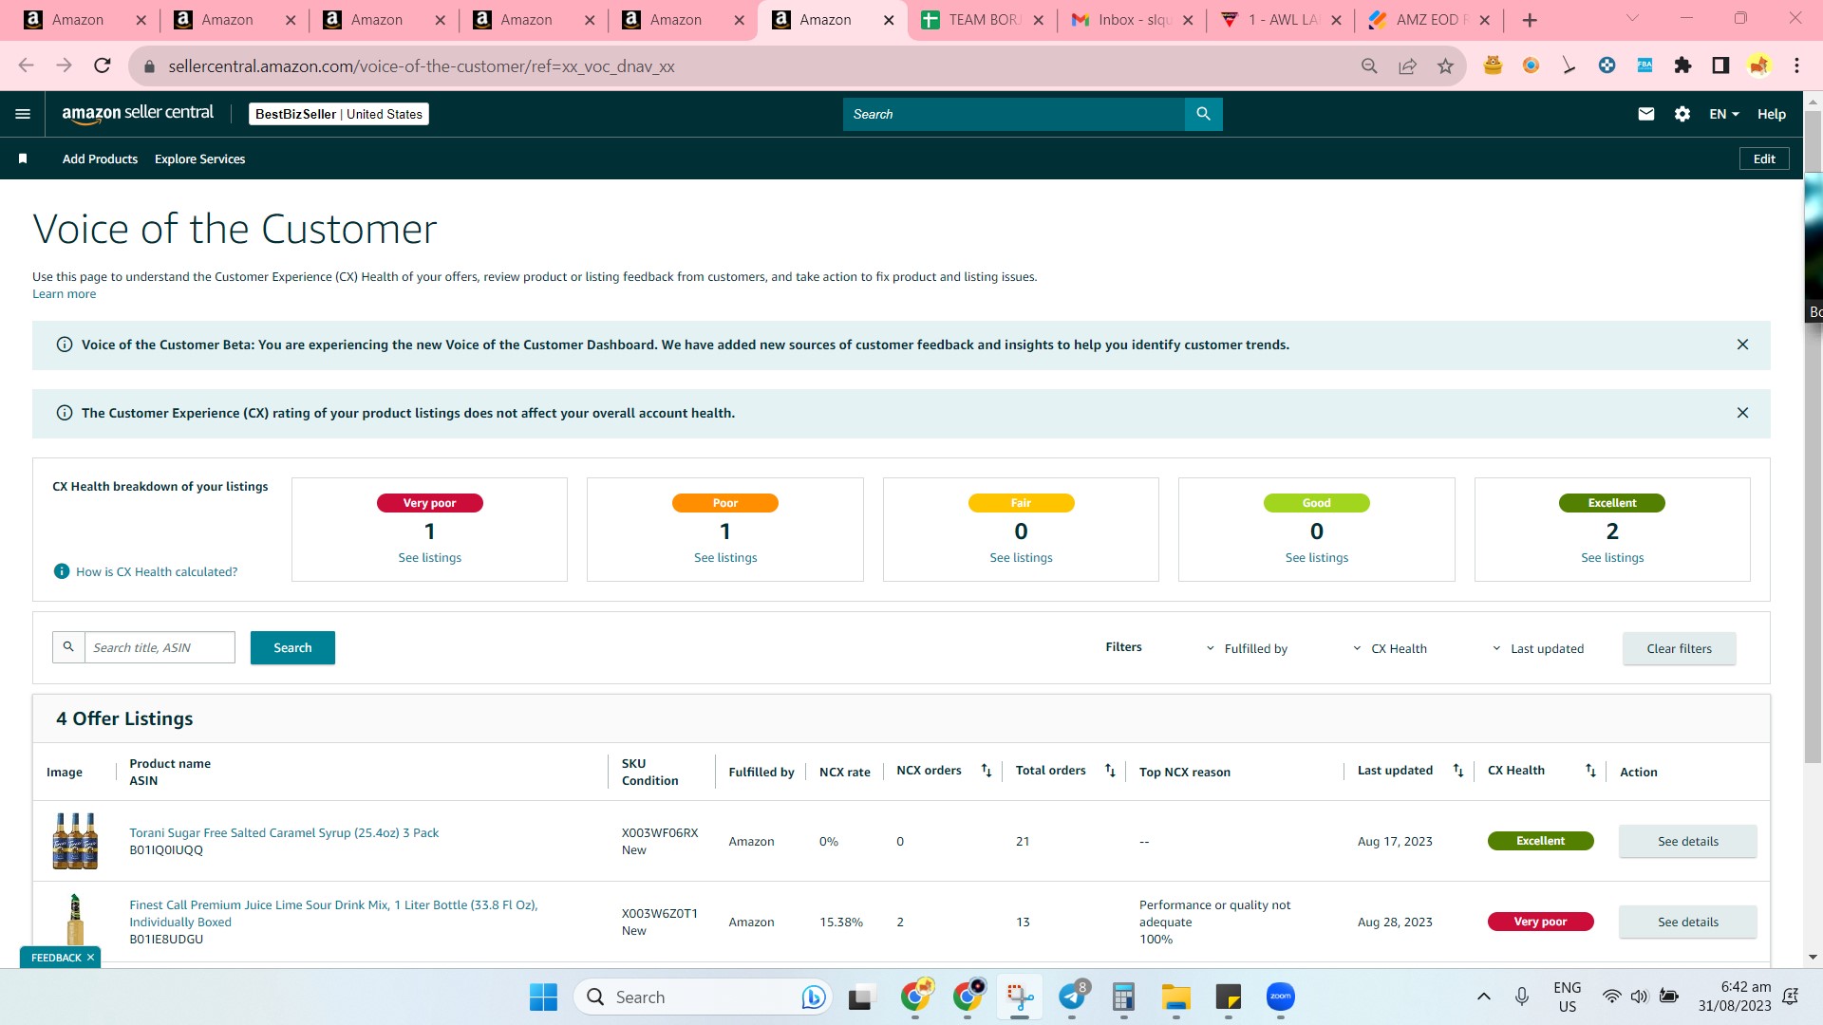Open the browser extensions puzzle icon
Screen dimensions: 1823x1025
1682,65
